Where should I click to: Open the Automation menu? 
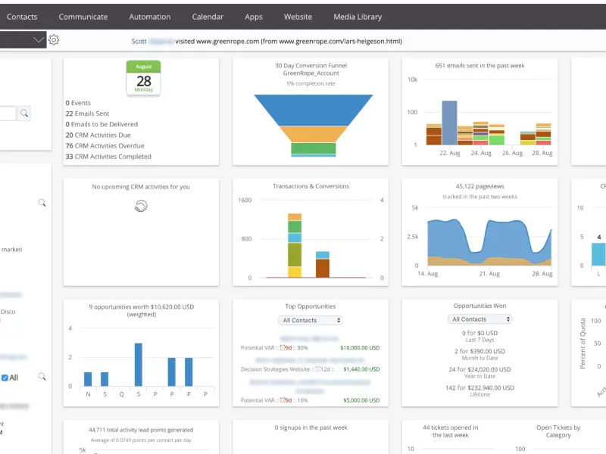(x=149, y=17)
